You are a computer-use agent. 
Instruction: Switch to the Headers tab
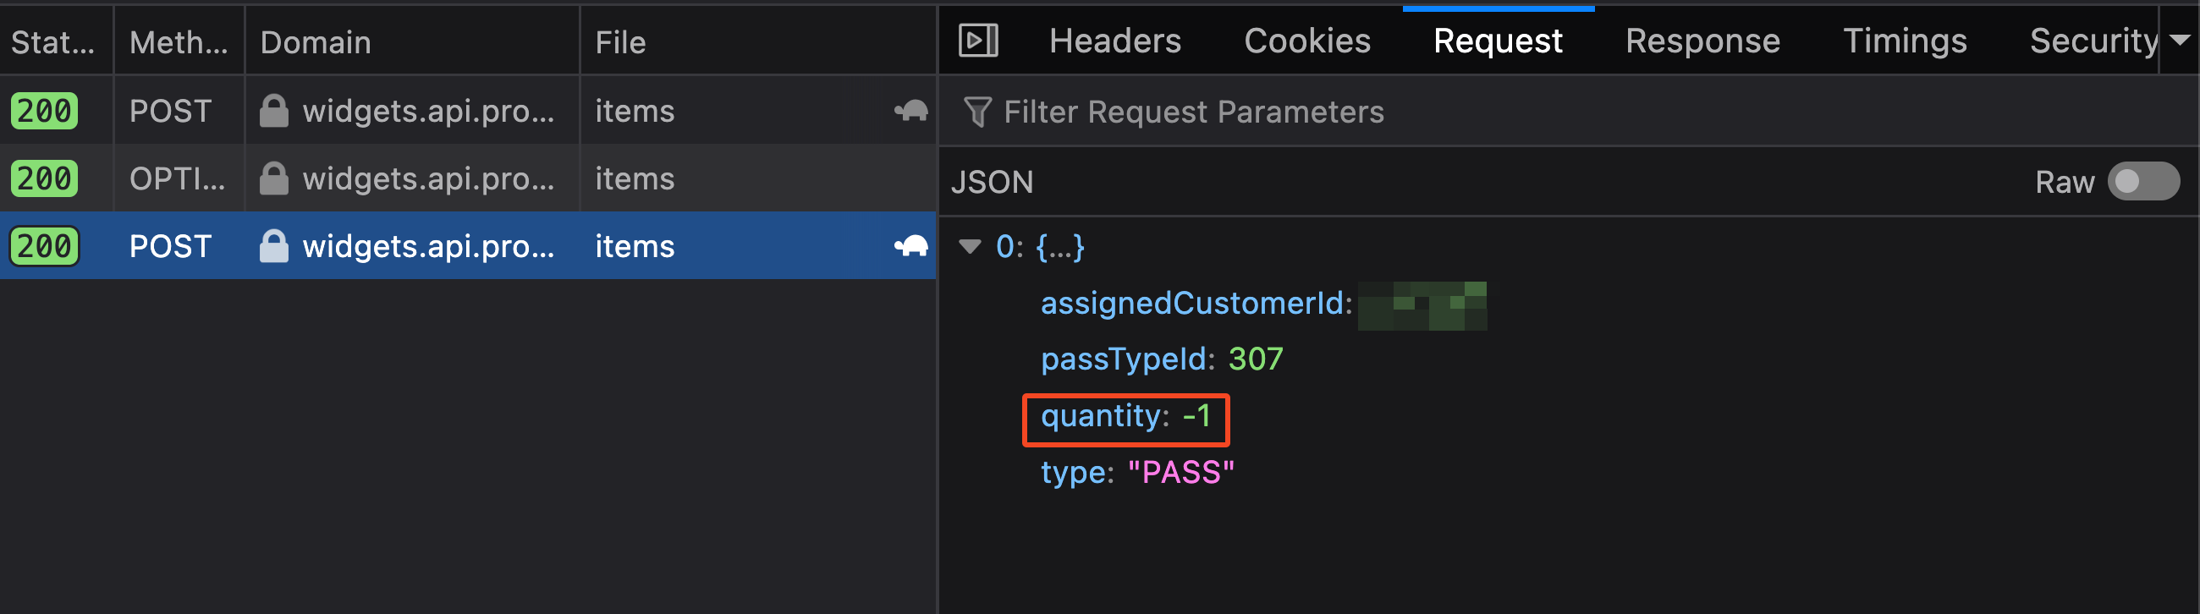1114,41
